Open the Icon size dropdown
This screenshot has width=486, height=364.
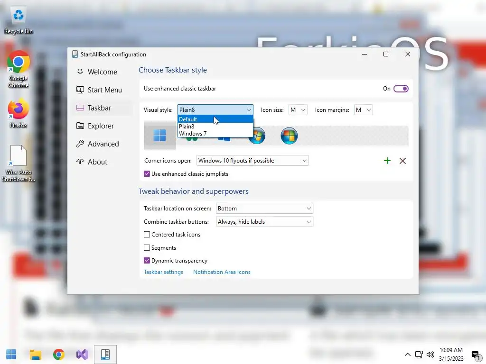[x=298, y=110]
